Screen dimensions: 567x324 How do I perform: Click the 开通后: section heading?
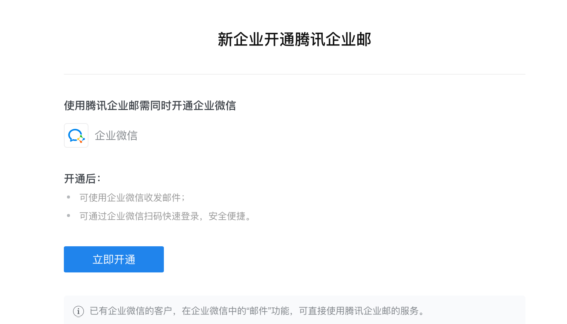coord(82,179)
